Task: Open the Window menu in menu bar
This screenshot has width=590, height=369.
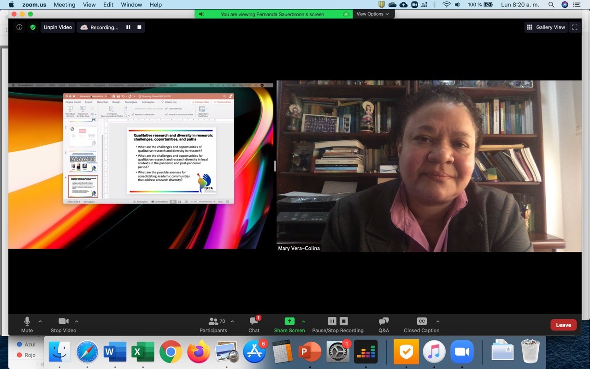Action: (x=131, y=5)
